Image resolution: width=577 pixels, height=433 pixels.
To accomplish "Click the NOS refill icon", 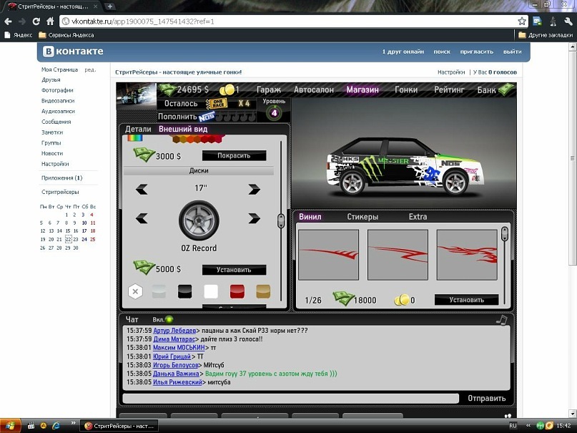I will [x=207, y=117].
